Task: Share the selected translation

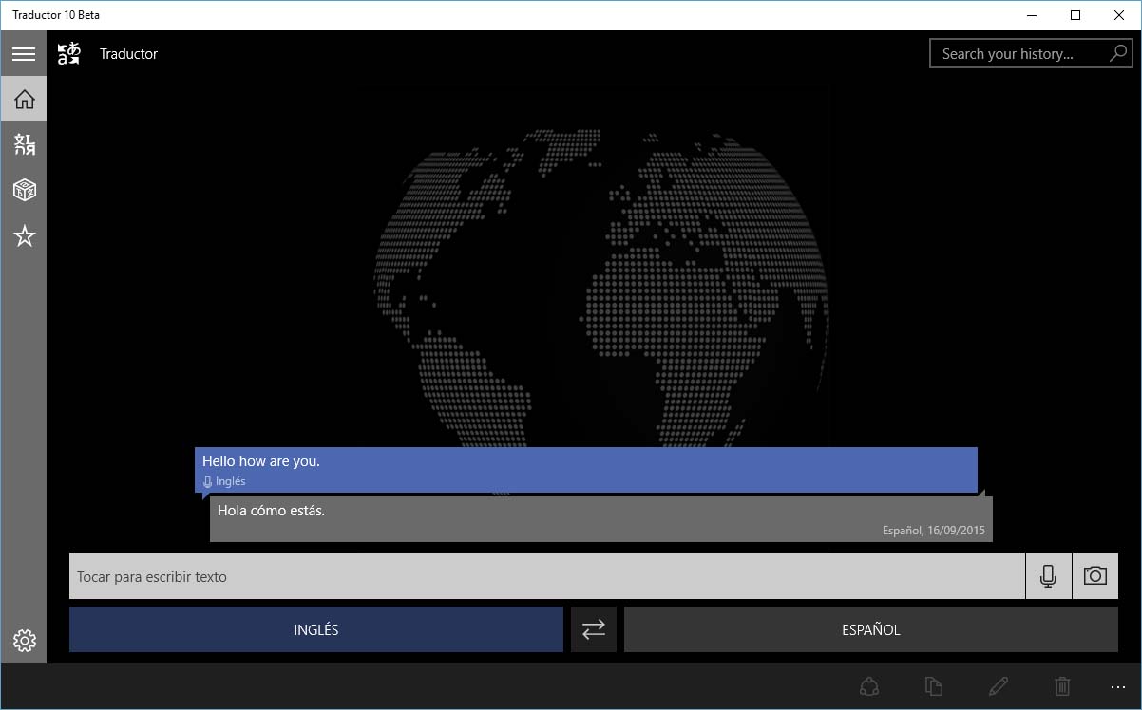Action: click(x=868, y=686)
